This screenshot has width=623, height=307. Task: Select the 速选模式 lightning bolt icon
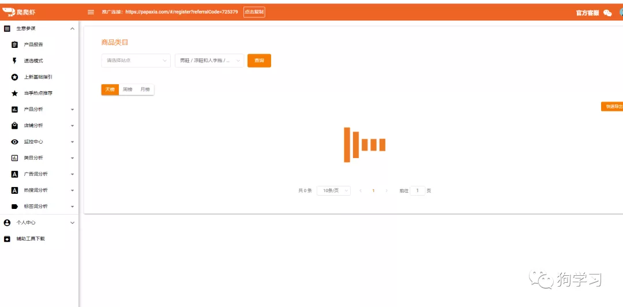point(14,61)
